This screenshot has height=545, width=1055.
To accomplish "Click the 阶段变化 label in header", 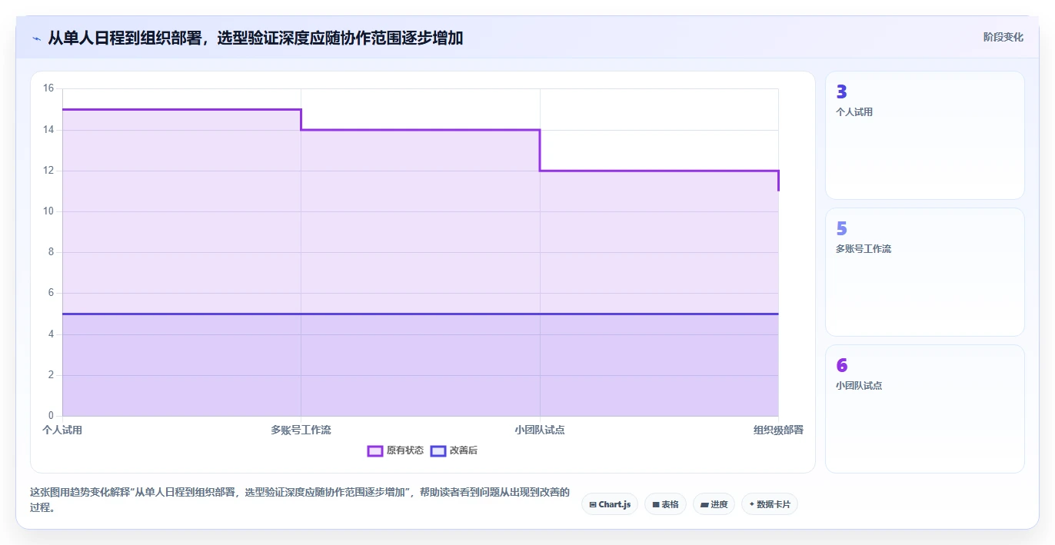I will (1003, 37).
